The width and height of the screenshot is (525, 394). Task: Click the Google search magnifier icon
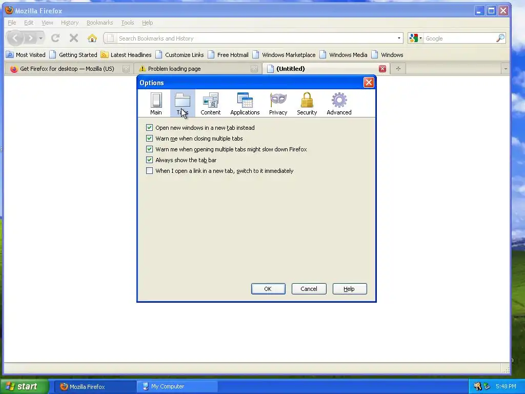[x=500, y=38]
